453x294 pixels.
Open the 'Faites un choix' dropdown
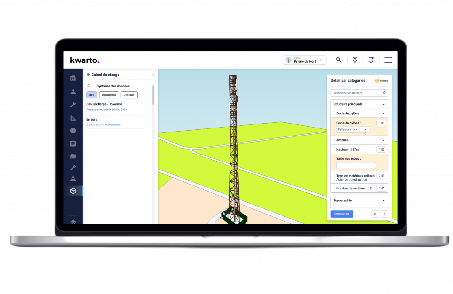tap(353, 130)
